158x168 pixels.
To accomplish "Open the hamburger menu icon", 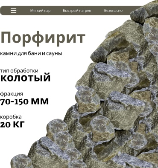I will pyautogui.click(x=13, y=11).
